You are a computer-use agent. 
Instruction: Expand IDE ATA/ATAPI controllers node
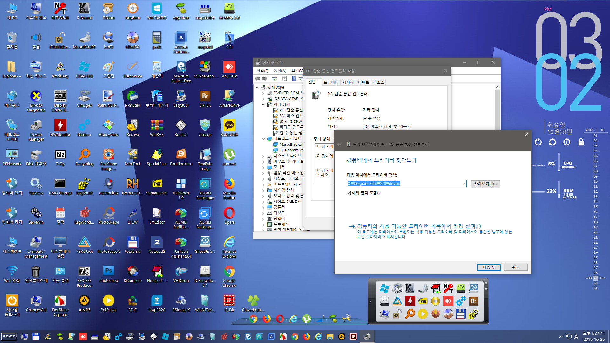pyautogui.click(x=263, y=99)
